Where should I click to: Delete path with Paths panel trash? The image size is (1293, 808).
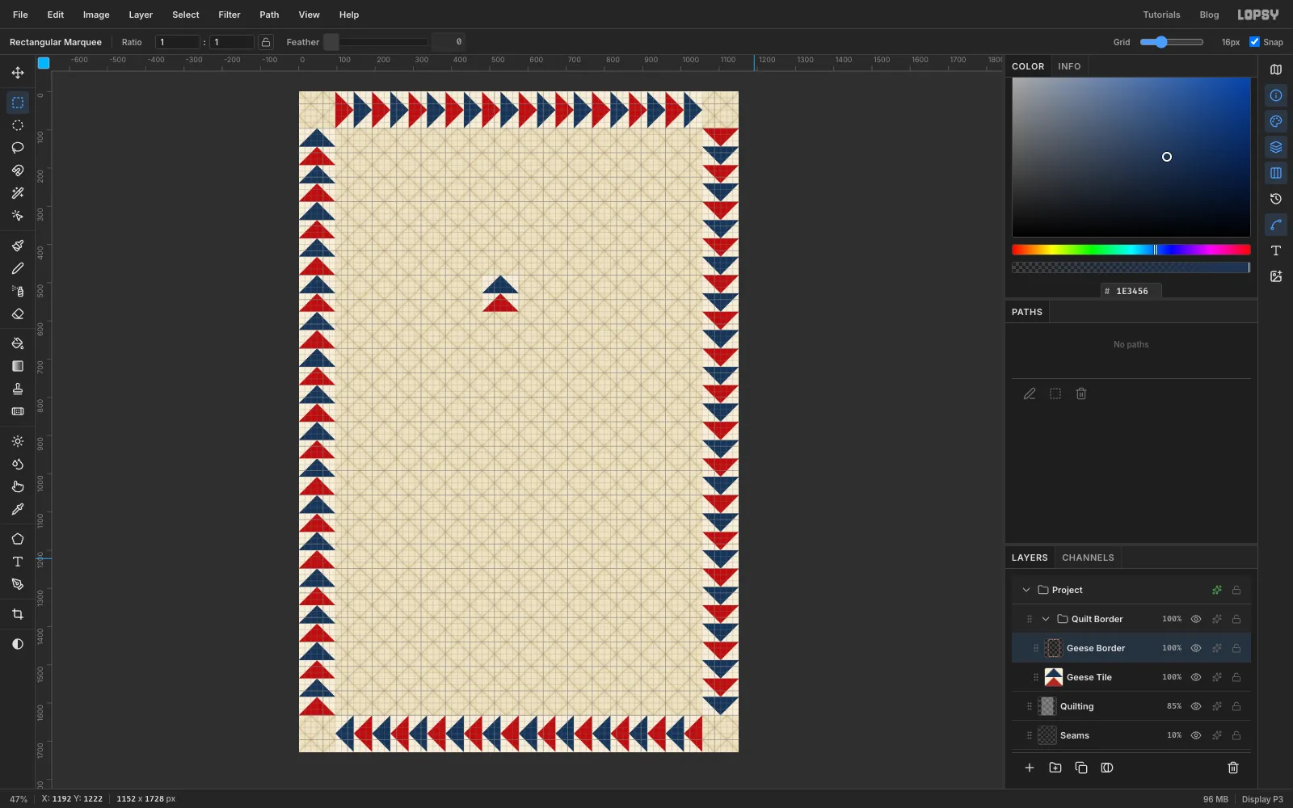tap(1081, 393)
